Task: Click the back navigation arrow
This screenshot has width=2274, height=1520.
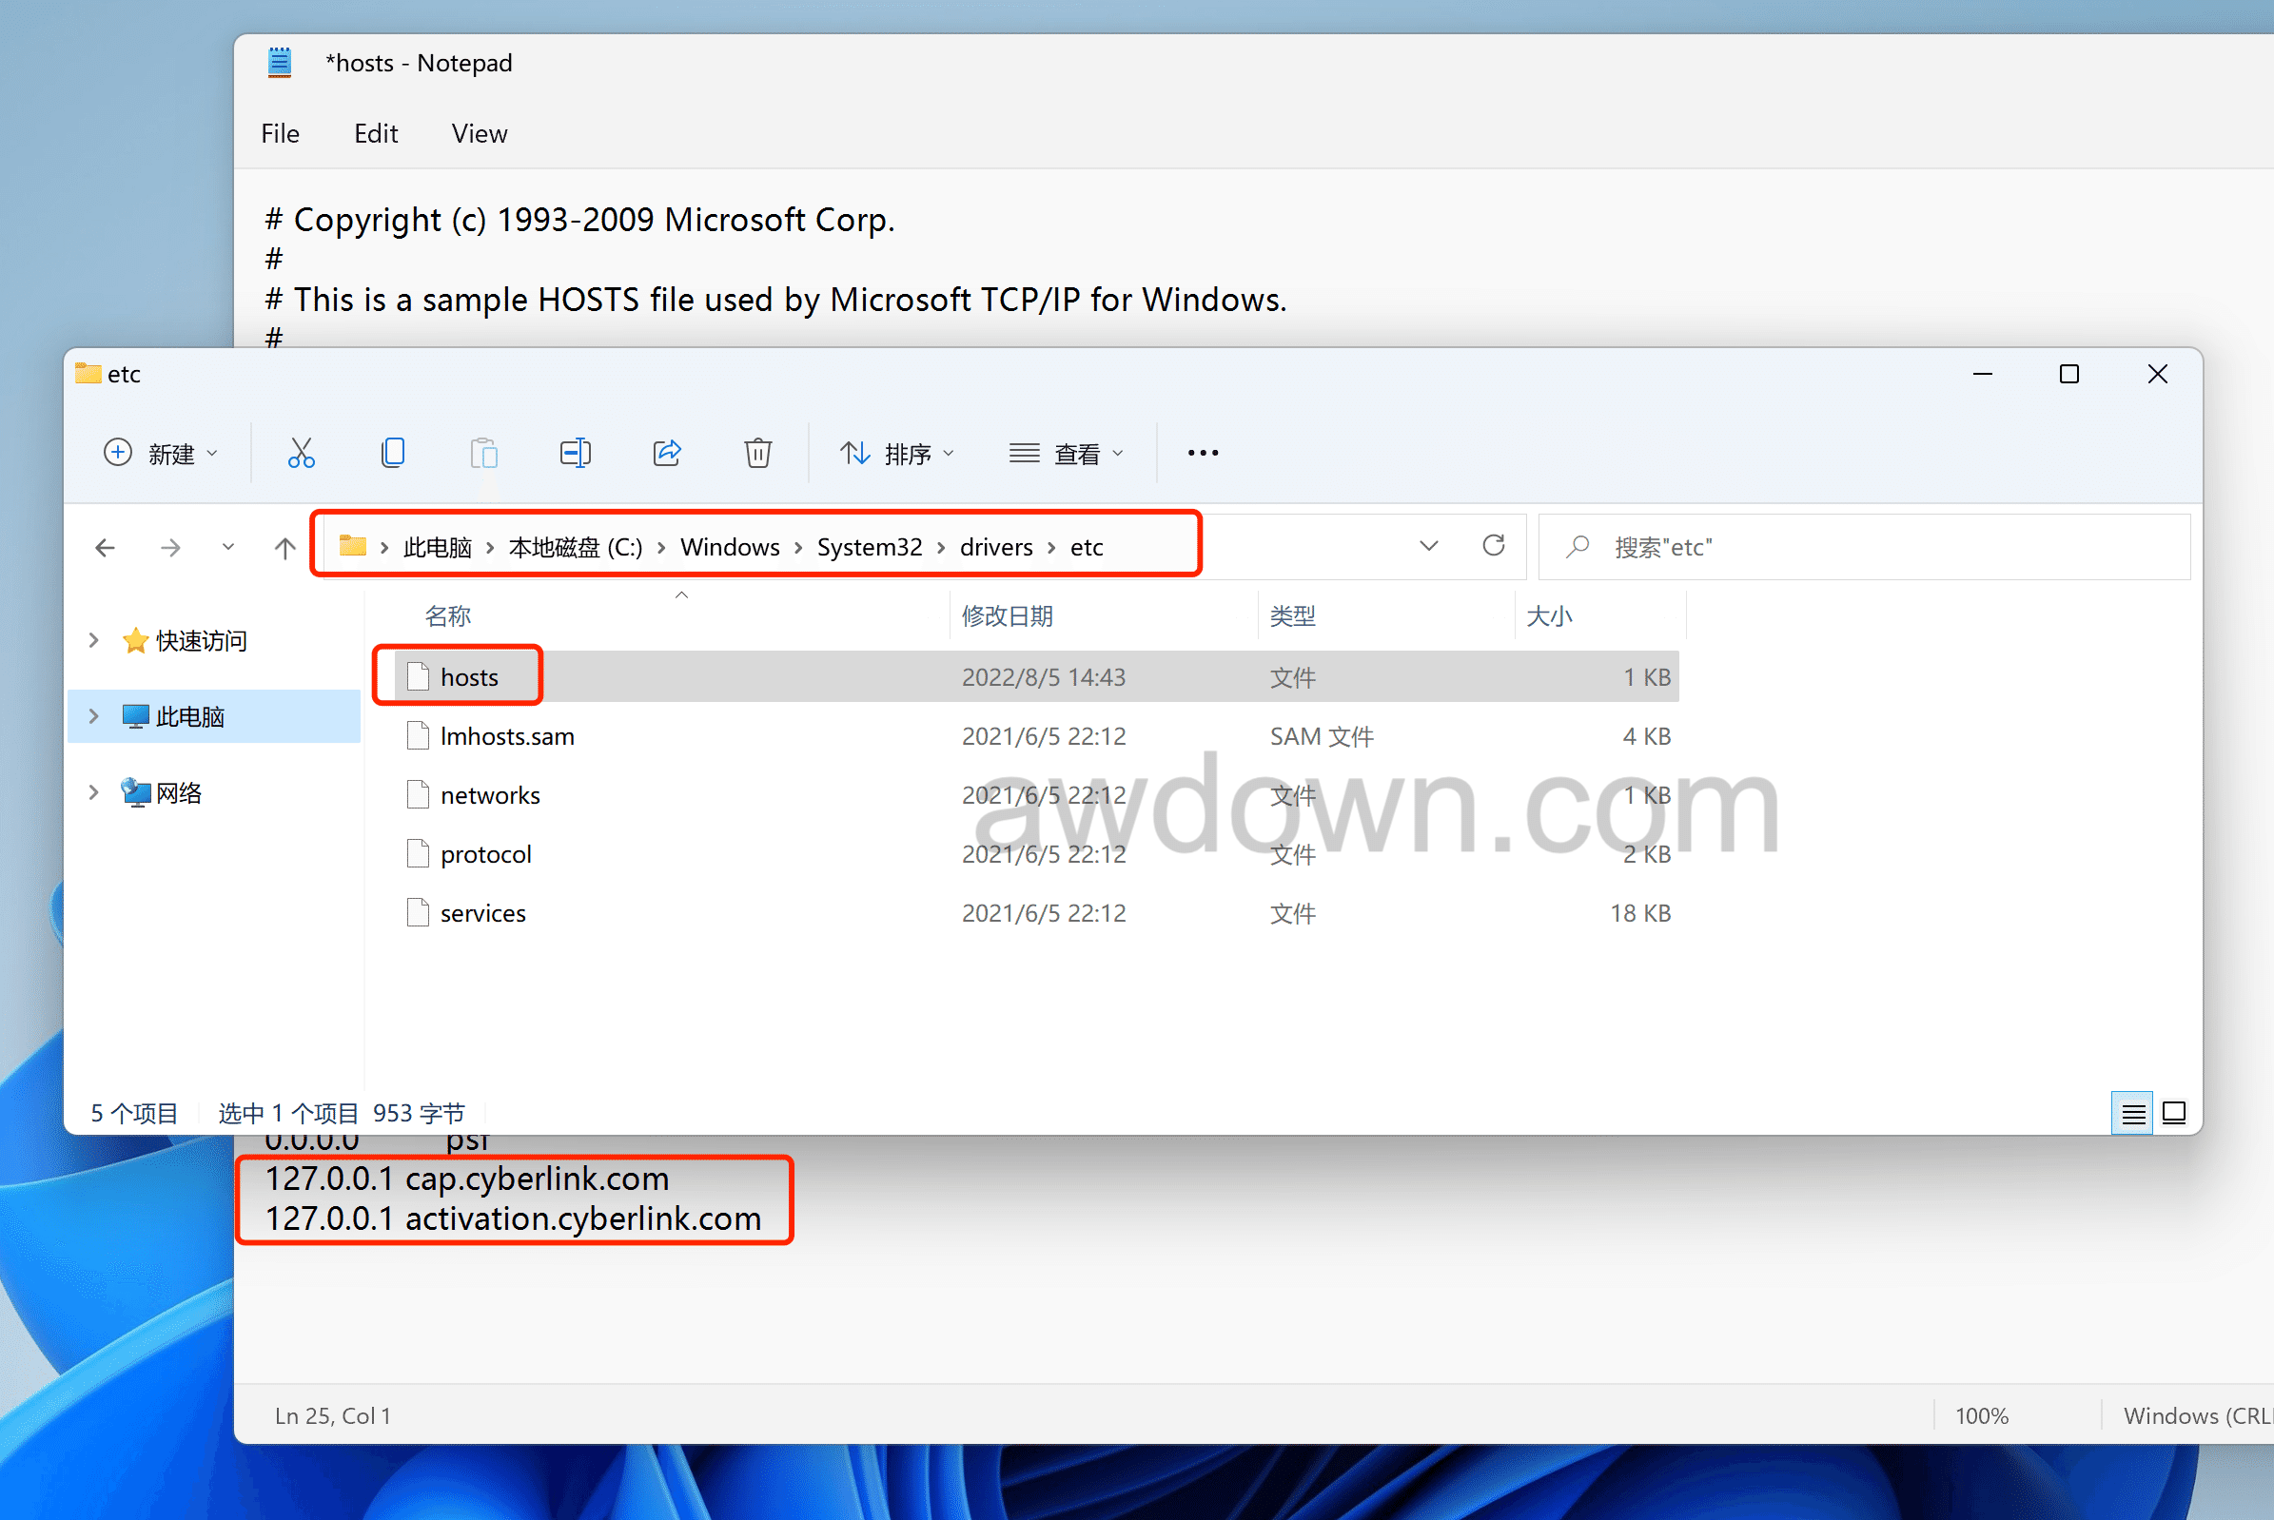Action: (x=106, y=548)
